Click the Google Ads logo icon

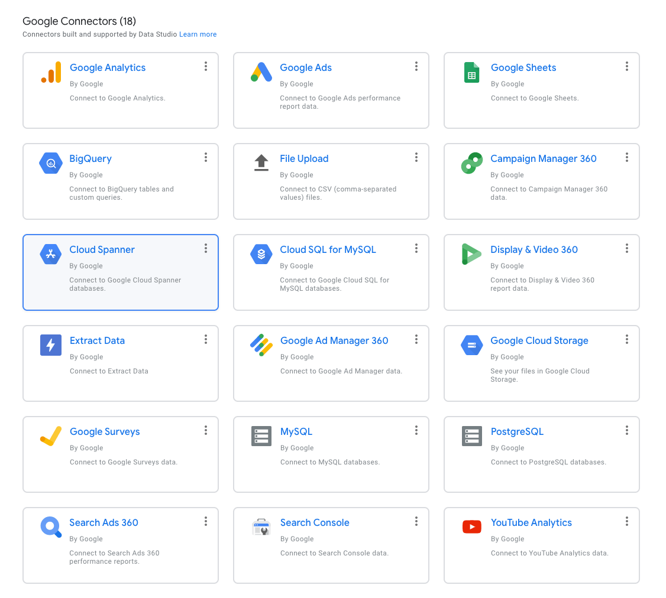click(x=261, y=72)
